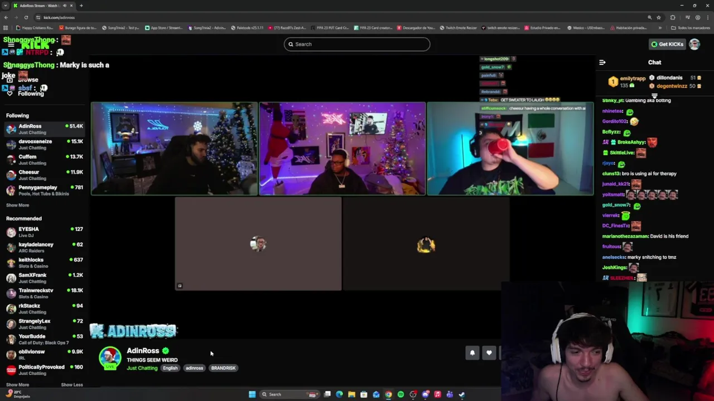Click the heart follow button for AdinRoss

pos(489,353)
